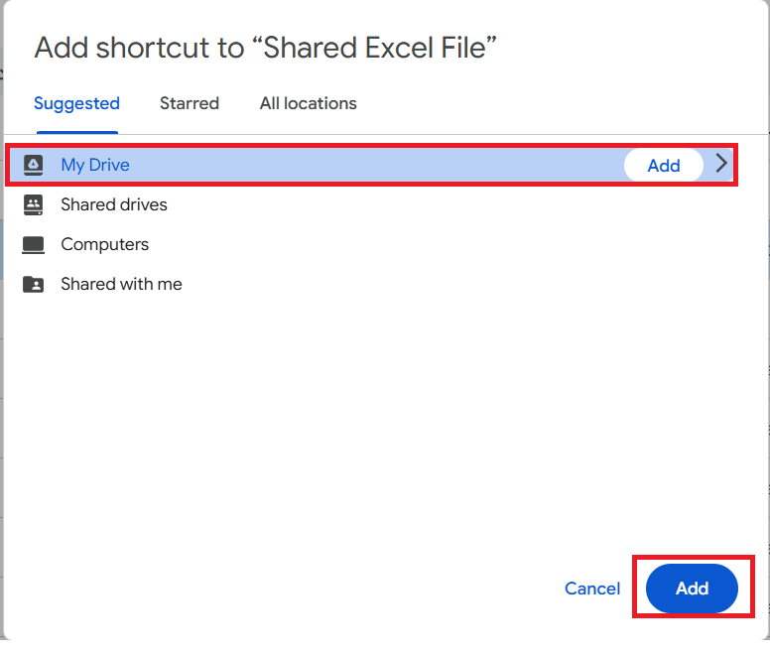Click the Shared with me folder icon

click(34, 284)
